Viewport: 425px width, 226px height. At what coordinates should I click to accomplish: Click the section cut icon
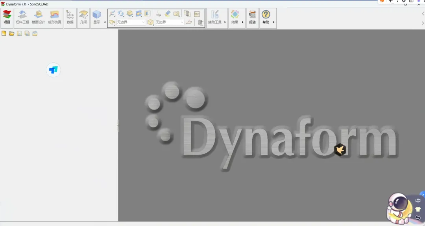pos(200,22)
